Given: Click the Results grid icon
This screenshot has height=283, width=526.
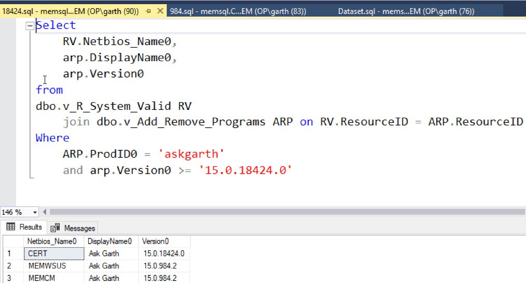Looking at the screenshot, I should tap(11, 227).
